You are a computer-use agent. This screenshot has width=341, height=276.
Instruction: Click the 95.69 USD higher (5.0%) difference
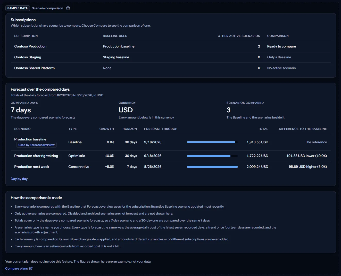pos(308,167)
